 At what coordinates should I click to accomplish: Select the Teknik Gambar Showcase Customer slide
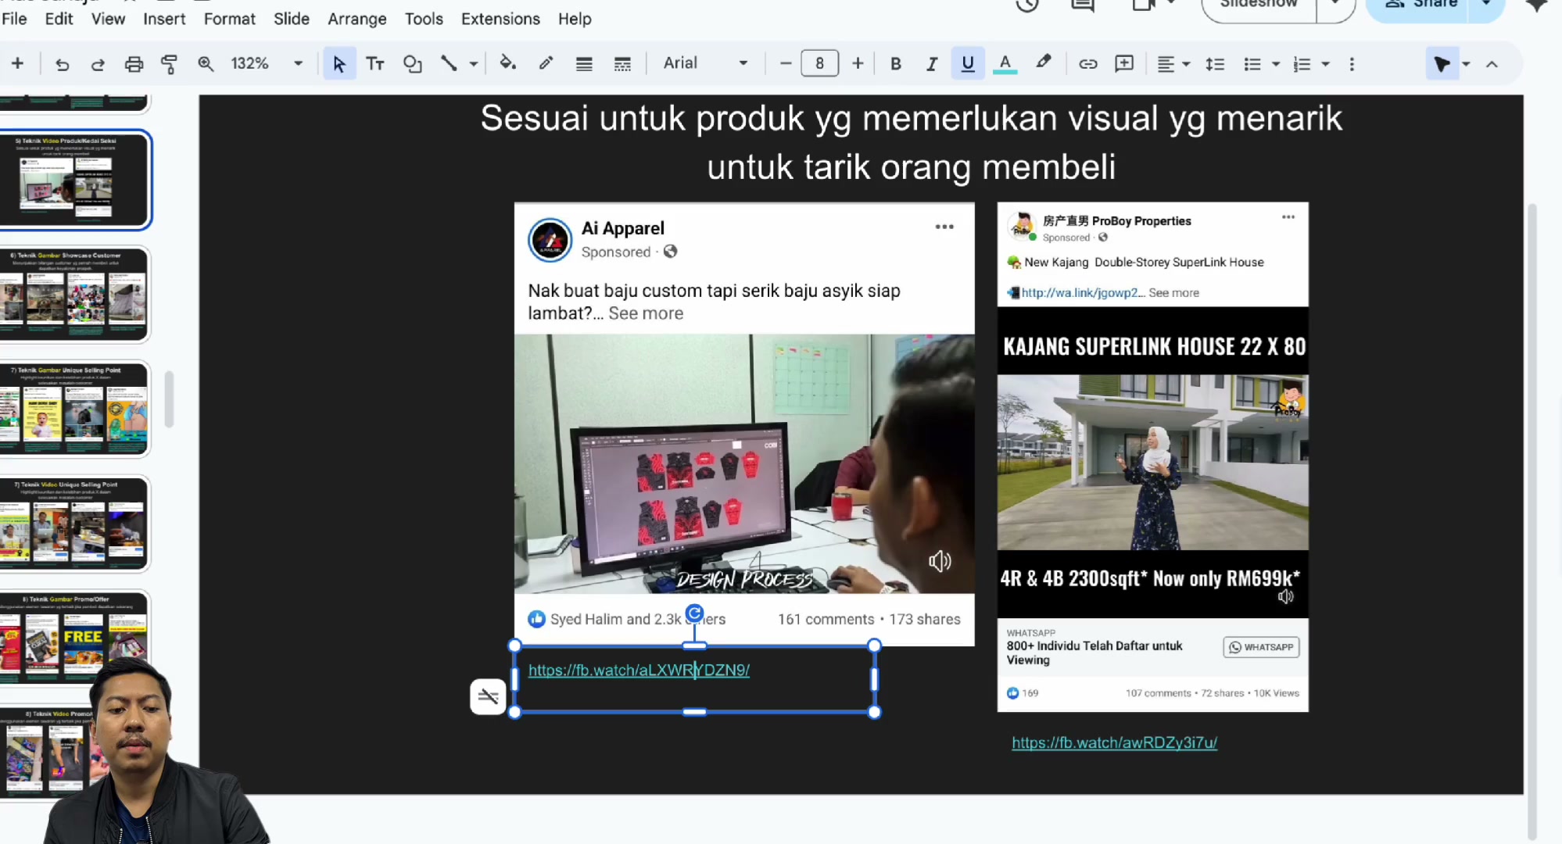point(74,295)
